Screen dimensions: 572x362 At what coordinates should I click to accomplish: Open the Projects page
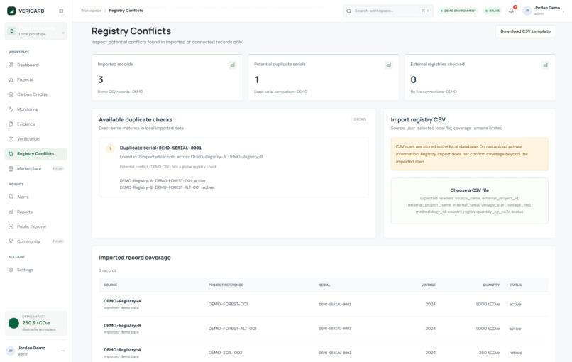[x=36, y=79]
